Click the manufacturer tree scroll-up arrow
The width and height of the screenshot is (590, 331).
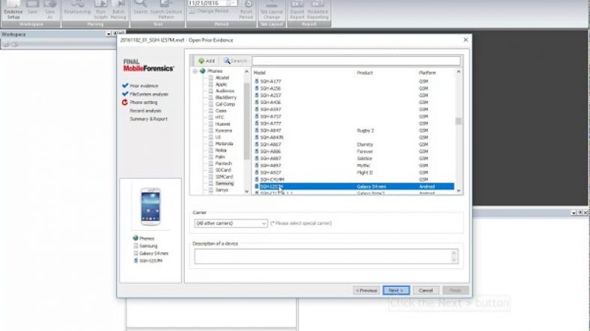[x=246, y=71]
